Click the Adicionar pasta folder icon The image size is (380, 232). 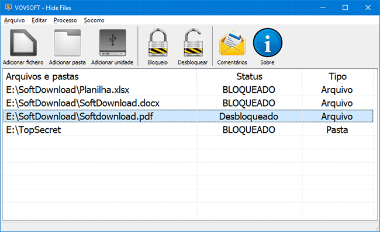[x=67, y=43]
